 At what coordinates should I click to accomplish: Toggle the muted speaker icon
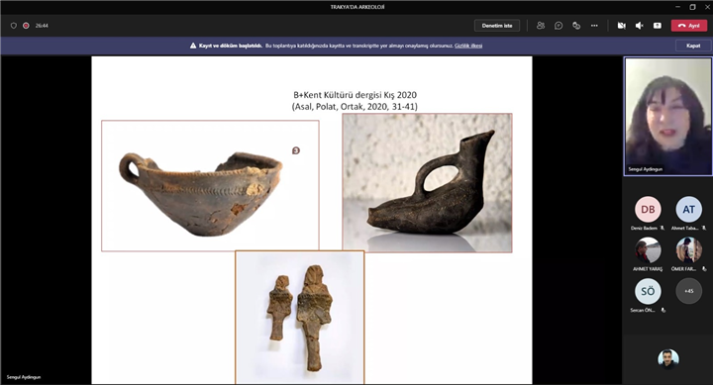coord(640,26)
